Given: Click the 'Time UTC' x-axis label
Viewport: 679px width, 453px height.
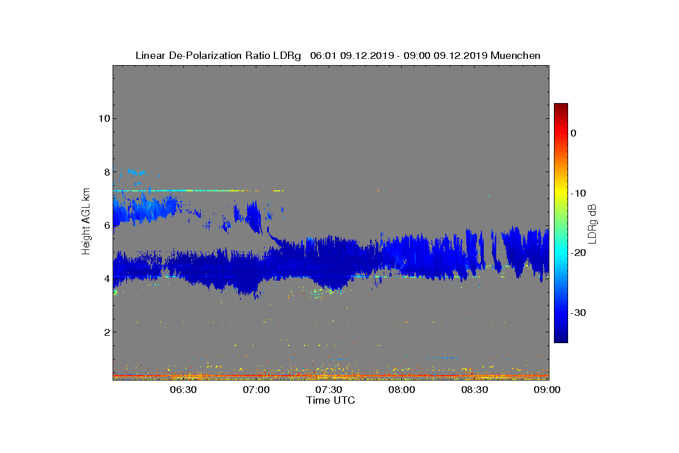Looking at the screenshot, I should tap(331, 400).
